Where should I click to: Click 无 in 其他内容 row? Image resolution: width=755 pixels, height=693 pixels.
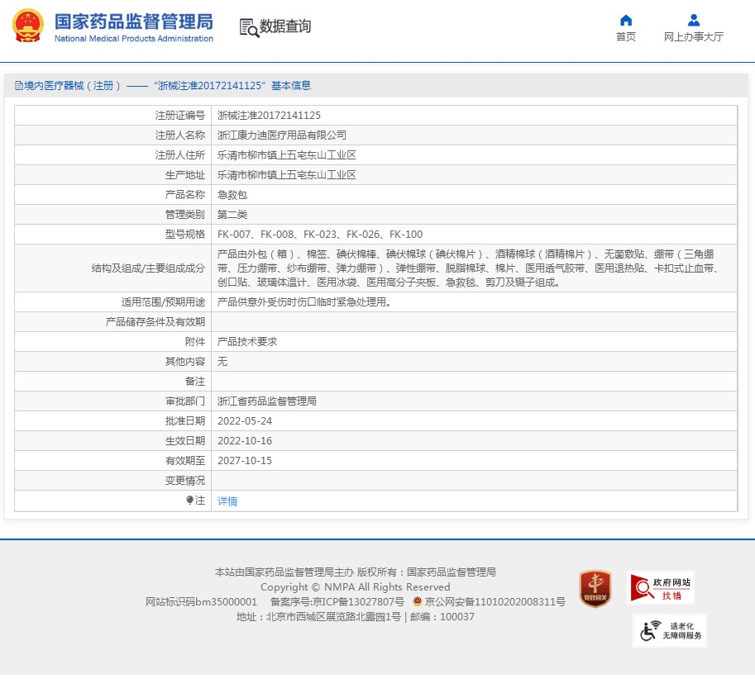tap(222, 361)
